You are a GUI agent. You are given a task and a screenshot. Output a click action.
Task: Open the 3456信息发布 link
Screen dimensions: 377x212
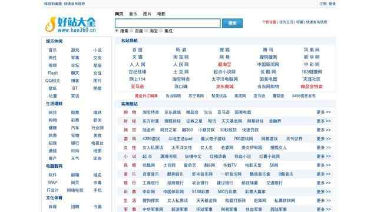(x=304, y=96)
